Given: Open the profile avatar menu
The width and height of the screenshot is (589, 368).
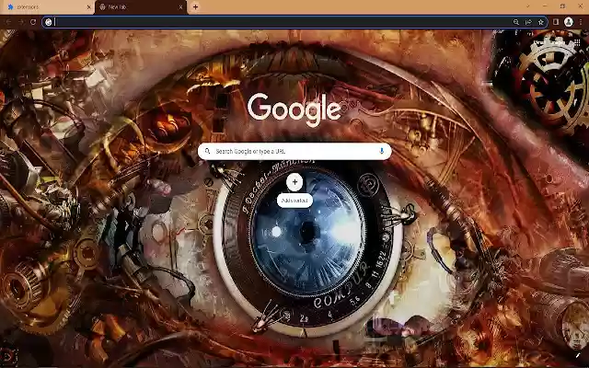Looking at the screenshot, I should (569, 22).
